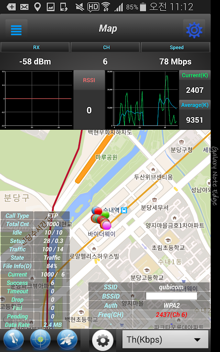Tap the -58 dBm RX value
The image size is (220, 352).
pos(35,62)
